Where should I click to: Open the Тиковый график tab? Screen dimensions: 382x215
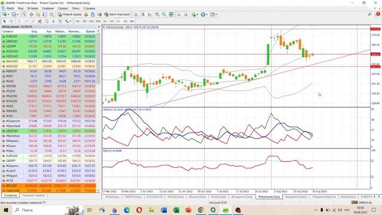pos(33,195)
